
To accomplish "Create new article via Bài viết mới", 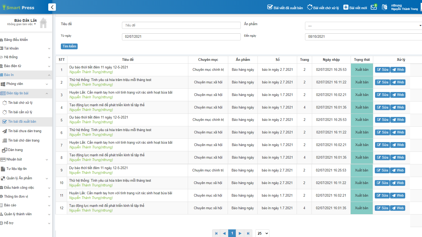I will 355,8.
